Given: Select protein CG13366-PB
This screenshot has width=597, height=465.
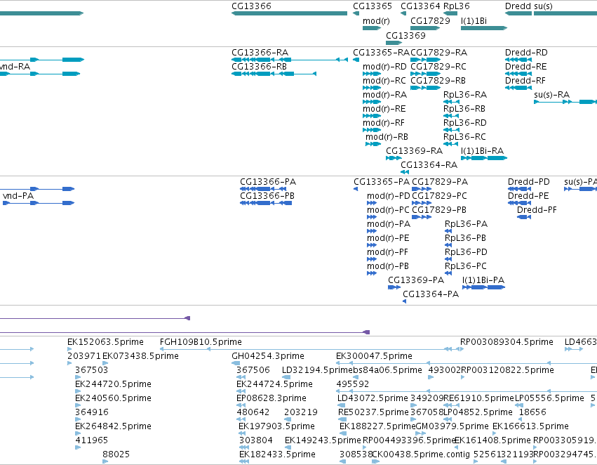Looking at the screenshot, I should (267, 196).
